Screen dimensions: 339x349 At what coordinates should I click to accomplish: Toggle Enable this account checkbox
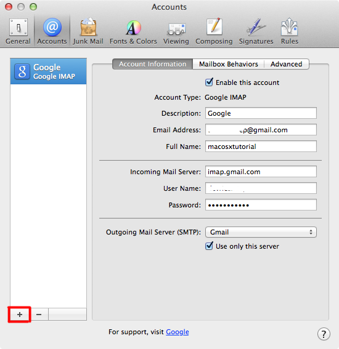[209, 82]
